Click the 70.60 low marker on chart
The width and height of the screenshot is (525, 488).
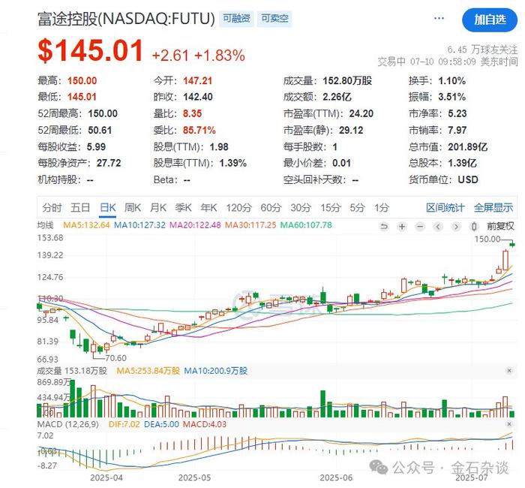[115, 358]
